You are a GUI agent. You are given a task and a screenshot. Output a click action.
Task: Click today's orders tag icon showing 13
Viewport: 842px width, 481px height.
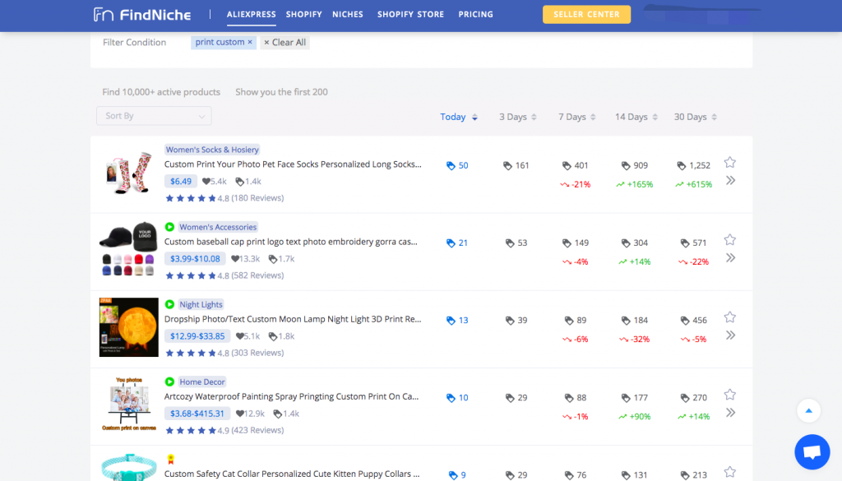point(451,321)
